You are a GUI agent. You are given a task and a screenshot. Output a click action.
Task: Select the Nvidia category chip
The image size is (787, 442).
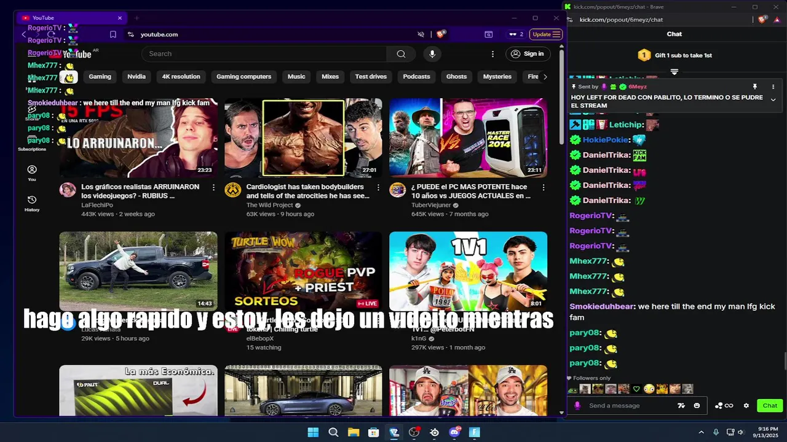pyautogui.click(x=136, y=77)
